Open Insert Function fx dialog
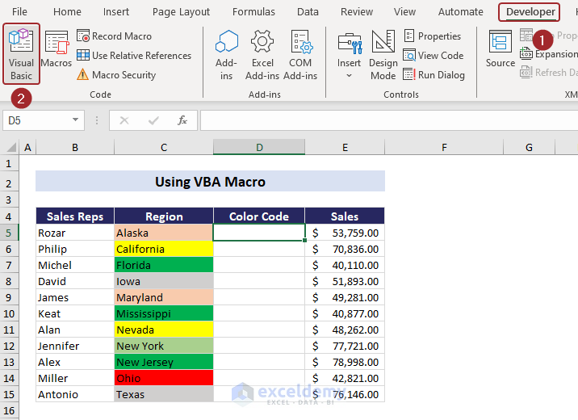The width and height of the screenshot is (578, 420). coord(182,120)
